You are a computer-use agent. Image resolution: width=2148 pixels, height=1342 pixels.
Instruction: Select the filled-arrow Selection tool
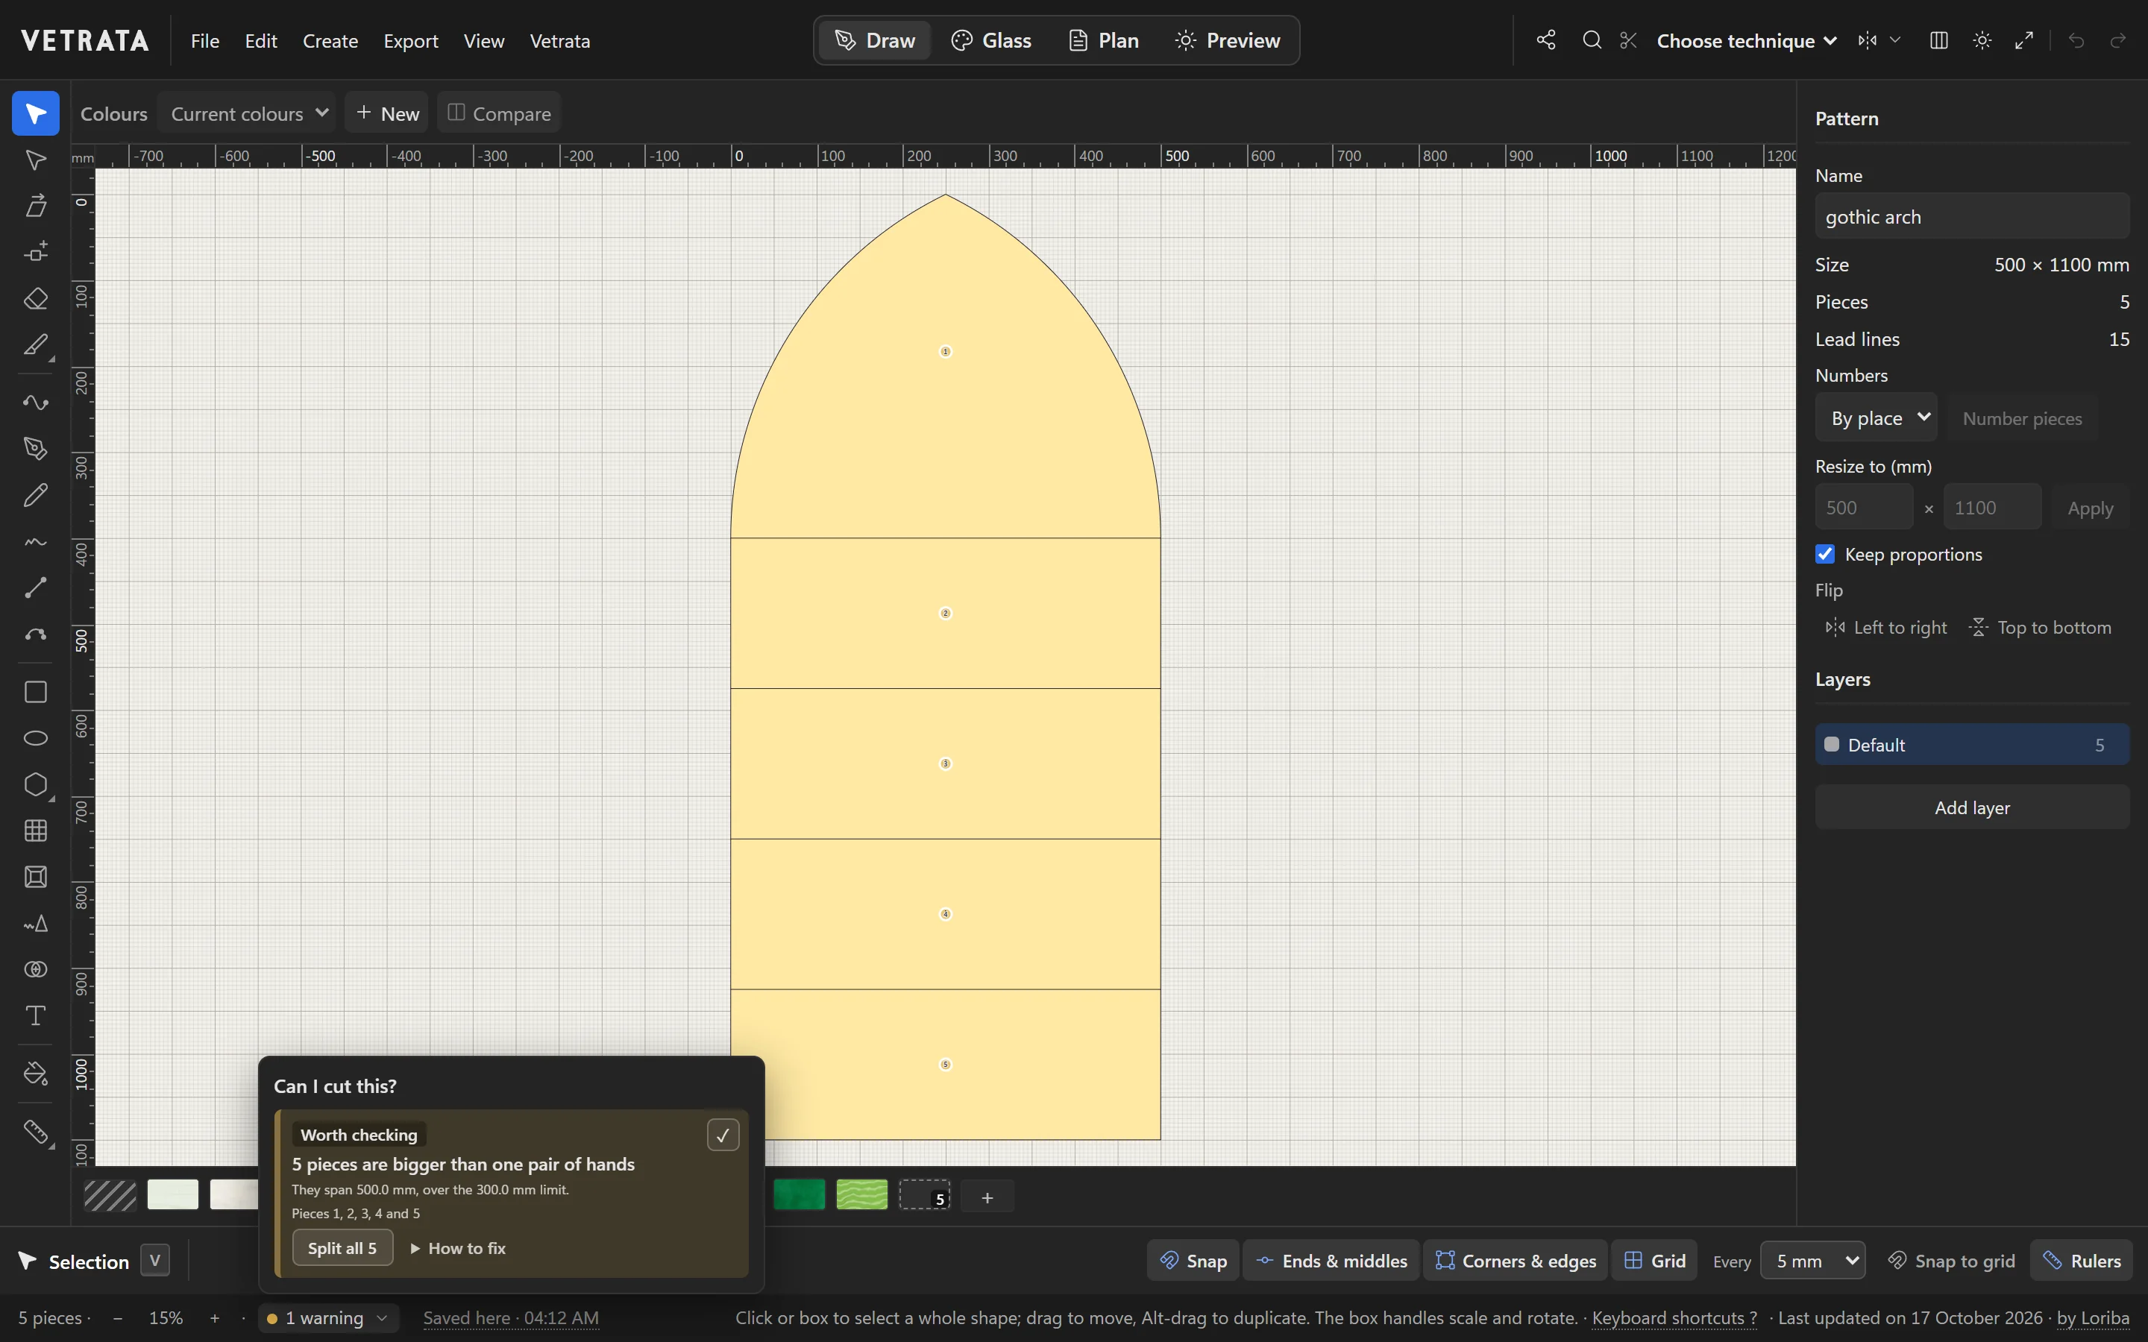(36, 113)
